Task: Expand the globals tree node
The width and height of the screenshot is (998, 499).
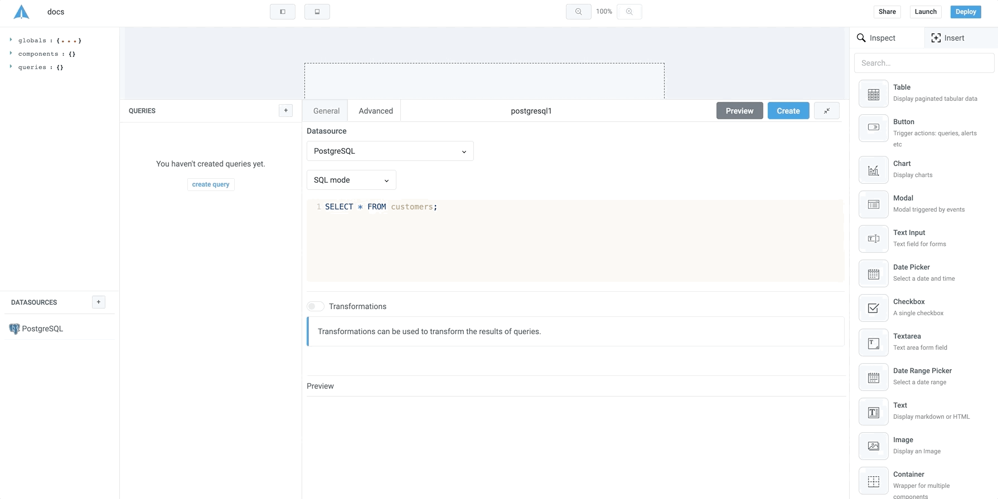Action: pos(11,40)
